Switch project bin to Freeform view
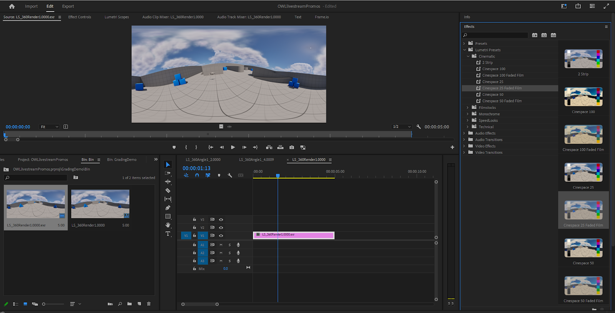The image size is (615, 313). (x=35, y=304)
